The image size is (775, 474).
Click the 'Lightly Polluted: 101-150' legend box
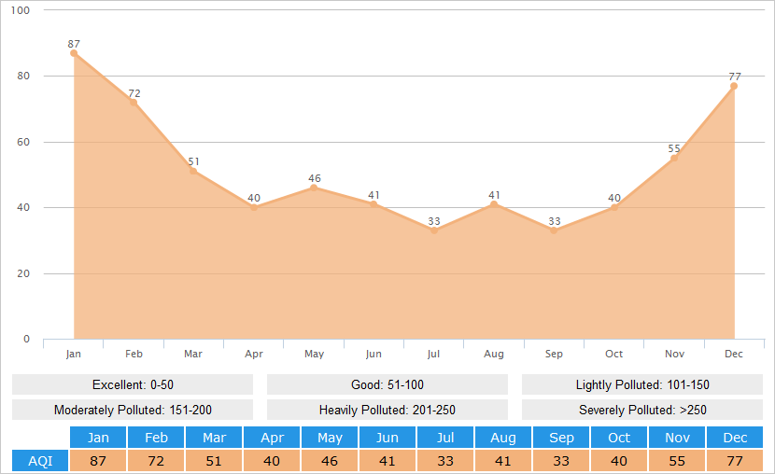[x=642, y=384]
